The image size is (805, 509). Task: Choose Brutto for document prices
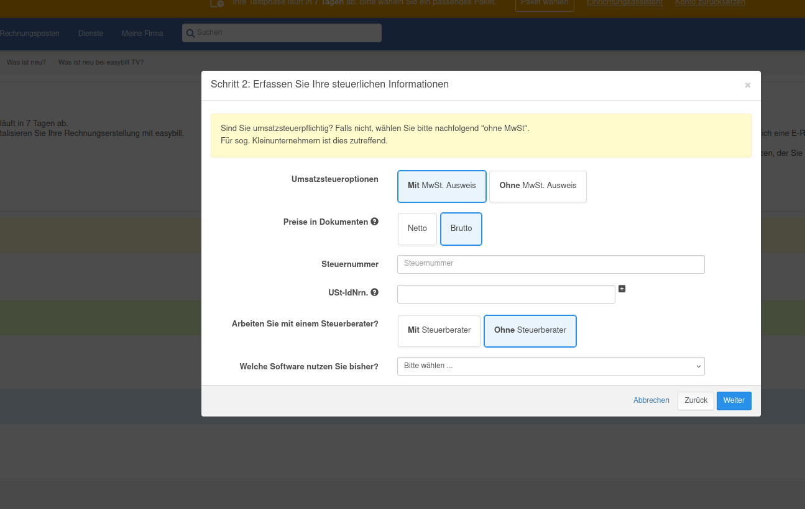coord(461,229)
